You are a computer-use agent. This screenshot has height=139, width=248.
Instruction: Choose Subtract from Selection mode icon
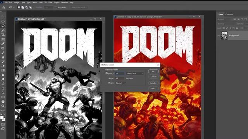point(27,7)
